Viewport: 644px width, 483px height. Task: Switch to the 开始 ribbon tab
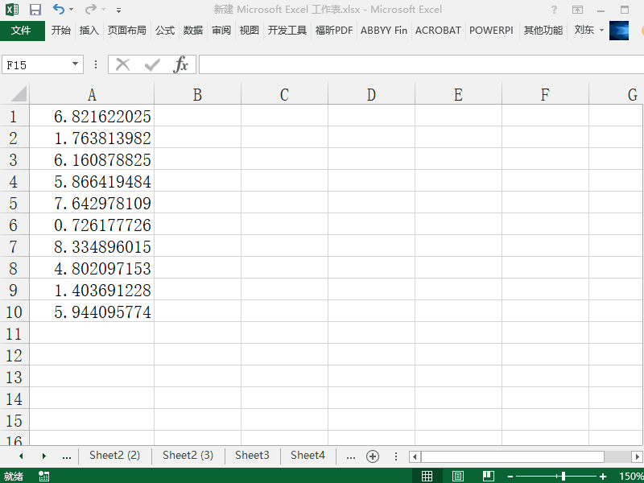61,31
